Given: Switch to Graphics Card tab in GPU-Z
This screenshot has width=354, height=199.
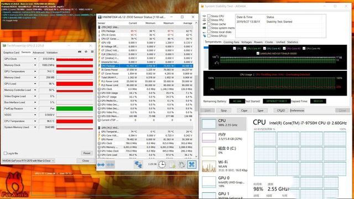Looking at the screenshot, I should pos(11,53).
